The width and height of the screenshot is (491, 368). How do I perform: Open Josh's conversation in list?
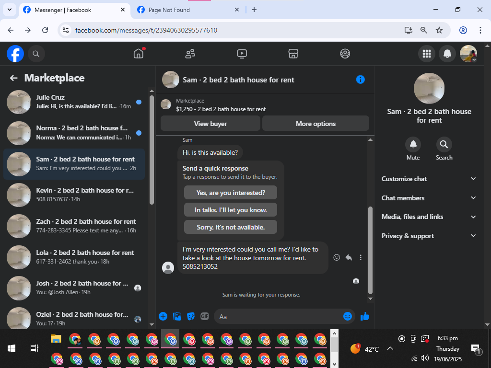click(74, 287)
